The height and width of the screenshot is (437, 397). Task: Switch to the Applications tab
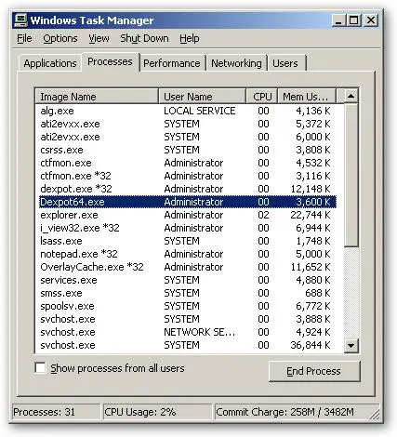50,63
